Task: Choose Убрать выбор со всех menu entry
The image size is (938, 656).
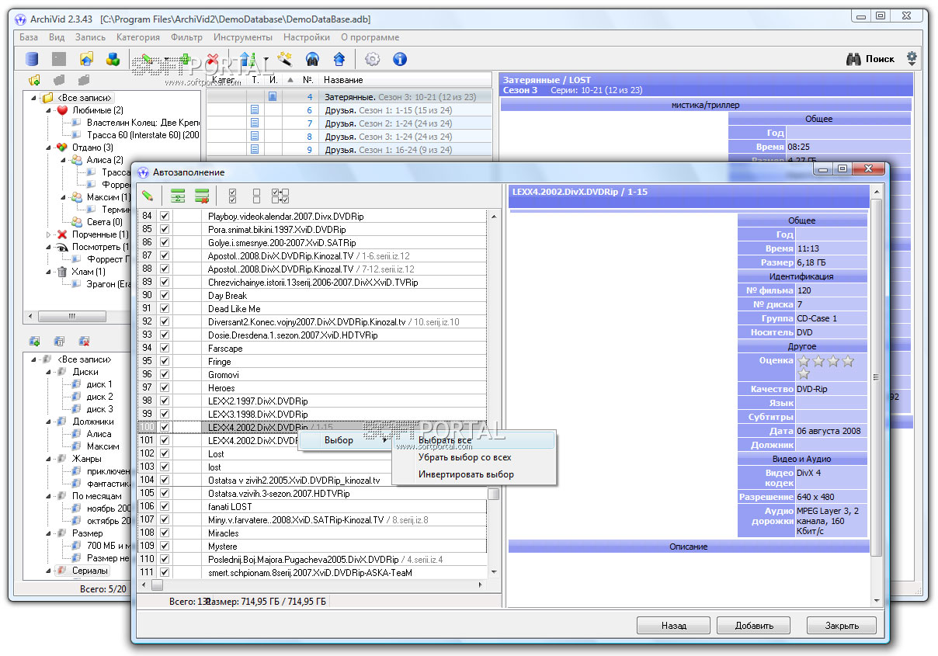Action: click(474, 457)
